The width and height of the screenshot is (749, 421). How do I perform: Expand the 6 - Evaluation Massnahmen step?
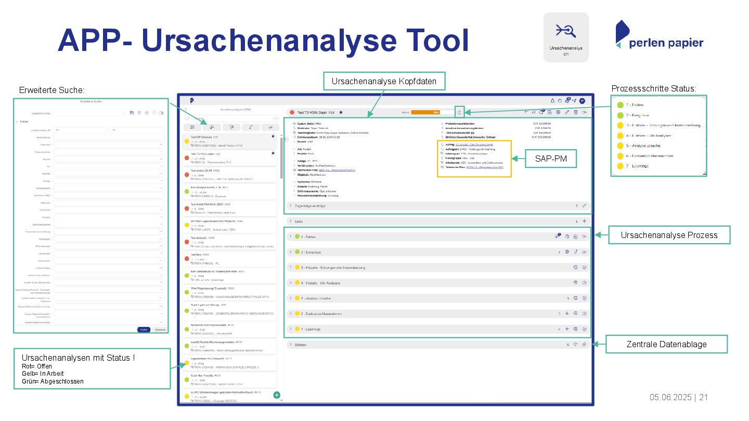pyautogui.click(x=291, y=314)
